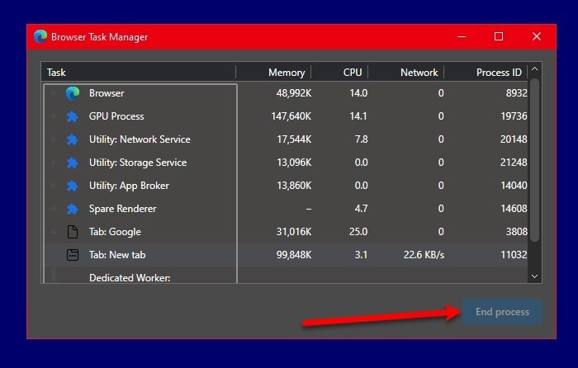Click the Tab: Google page icon

coord(72,232)
